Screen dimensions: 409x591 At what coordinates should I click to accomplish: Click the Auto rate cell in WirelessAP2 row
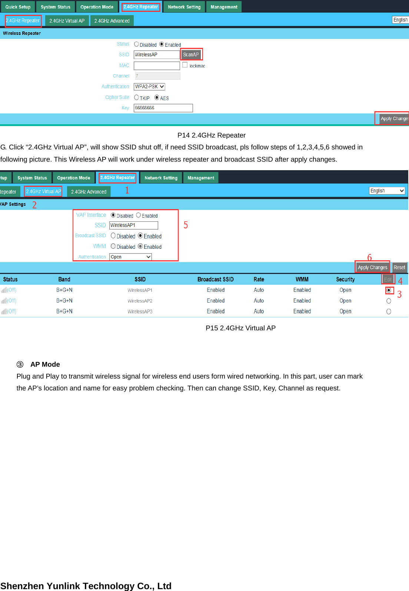click(259, 301)
